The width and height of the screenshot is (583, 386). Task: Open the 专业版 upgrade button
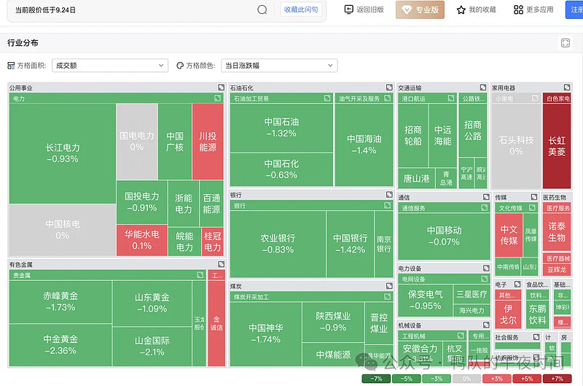pos(420,9)
